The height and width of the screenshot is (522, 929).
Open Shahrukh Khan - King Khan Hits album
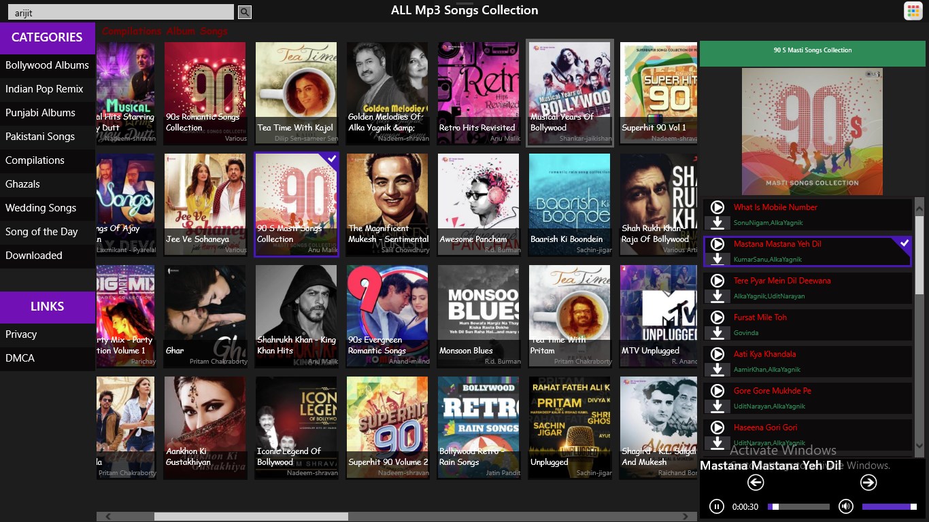[297, 316]
